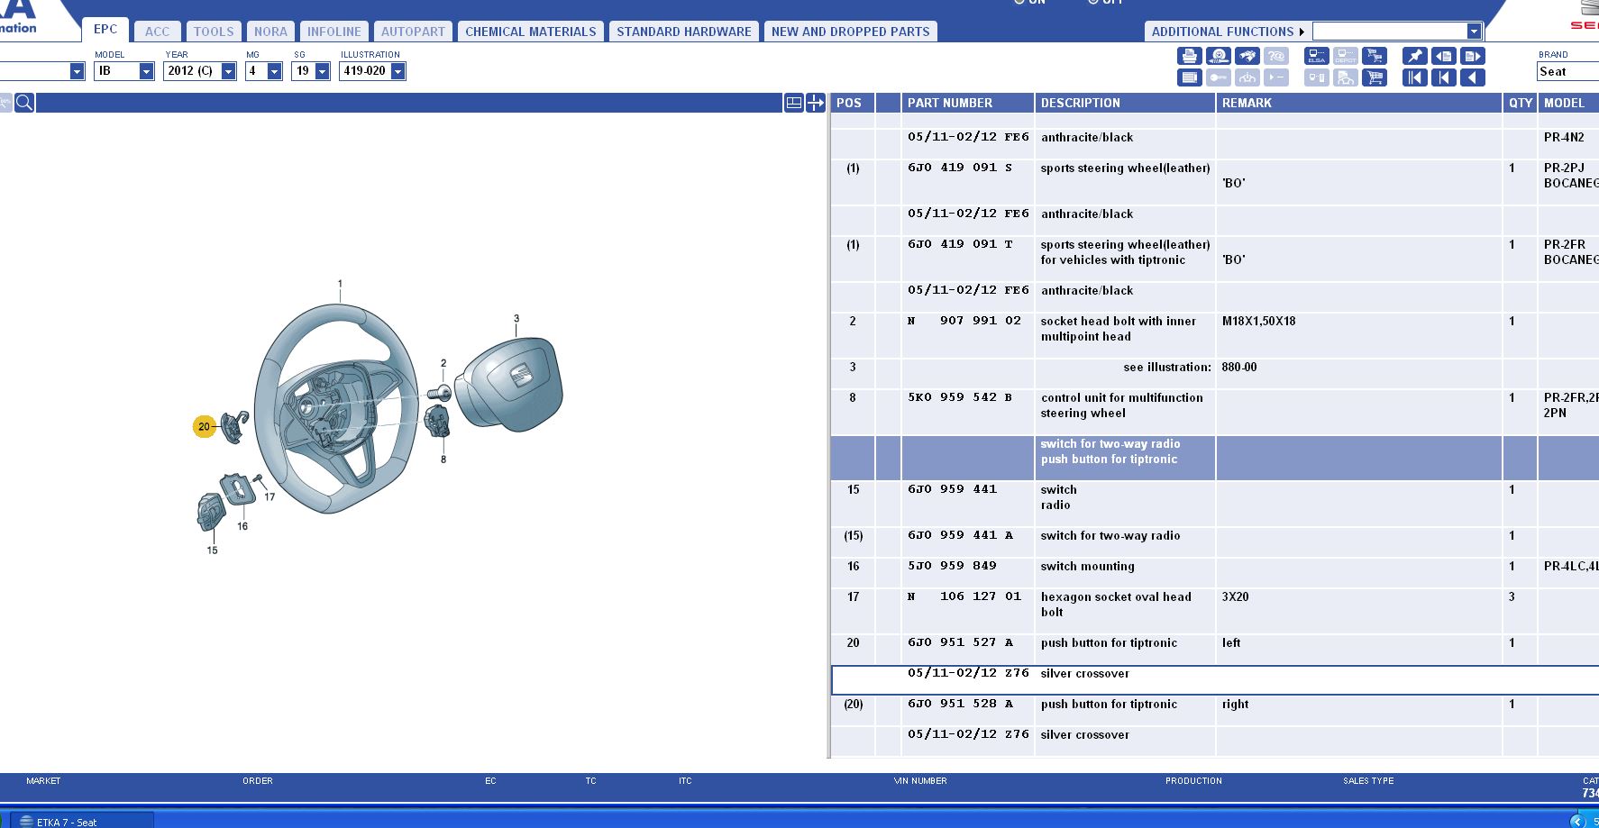Click the print icon in the toolbar
1599x828 pixels.
tap(1189, 56)
